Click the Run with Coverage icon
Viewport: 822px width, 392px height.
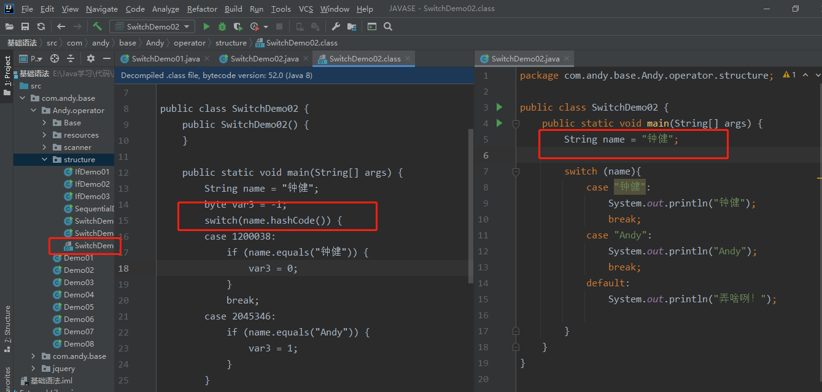[x=239, y=26]
